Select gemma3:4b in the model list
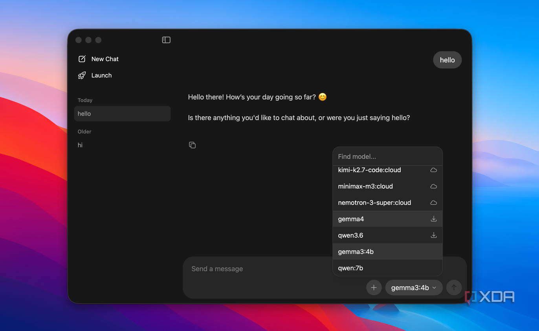The width and height of the screenshot is (539, 331). point(387,252)
